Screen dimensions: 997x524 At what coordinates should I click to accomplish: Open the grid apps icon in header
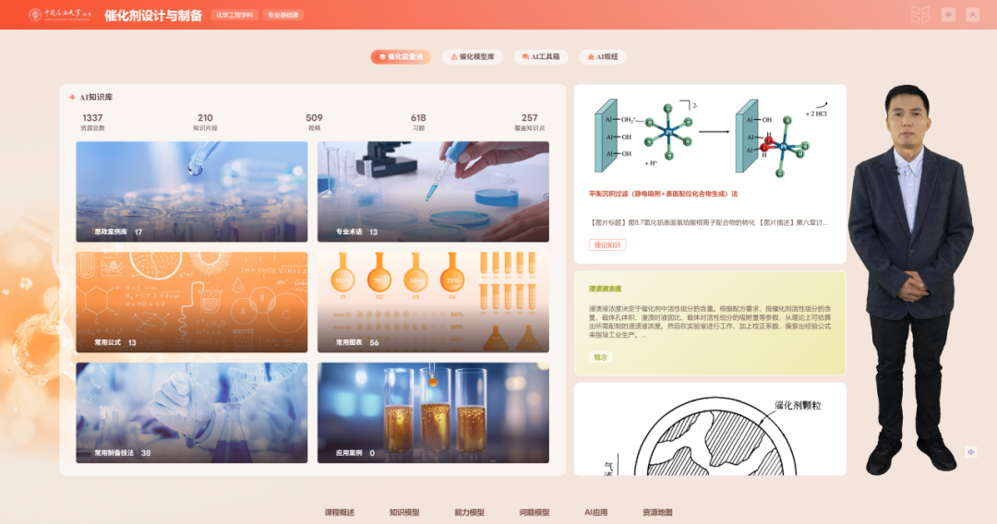[x=919, y=15]
